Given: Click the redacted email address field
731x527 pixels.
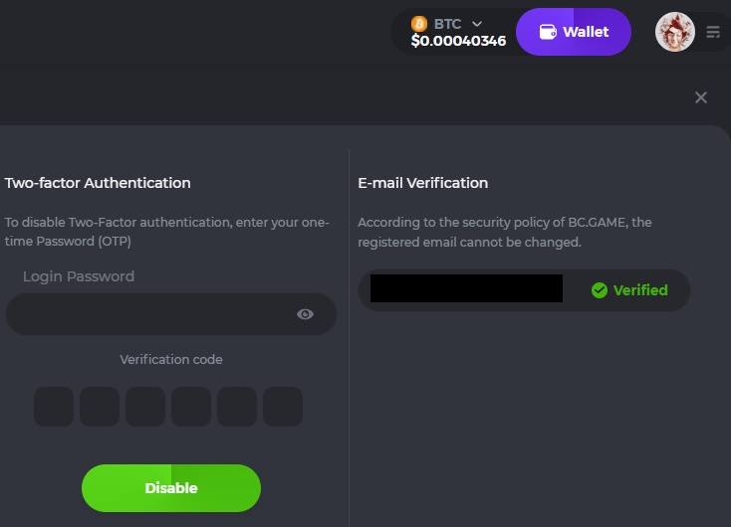Looking at the screenshot, I should pos(466,289).
